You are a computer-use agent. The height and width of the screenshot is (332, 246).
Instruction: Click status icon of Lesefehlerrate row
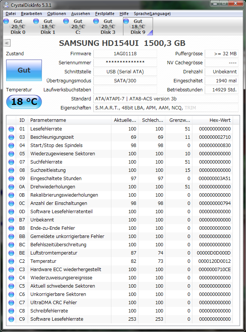[x=11, y=129]
